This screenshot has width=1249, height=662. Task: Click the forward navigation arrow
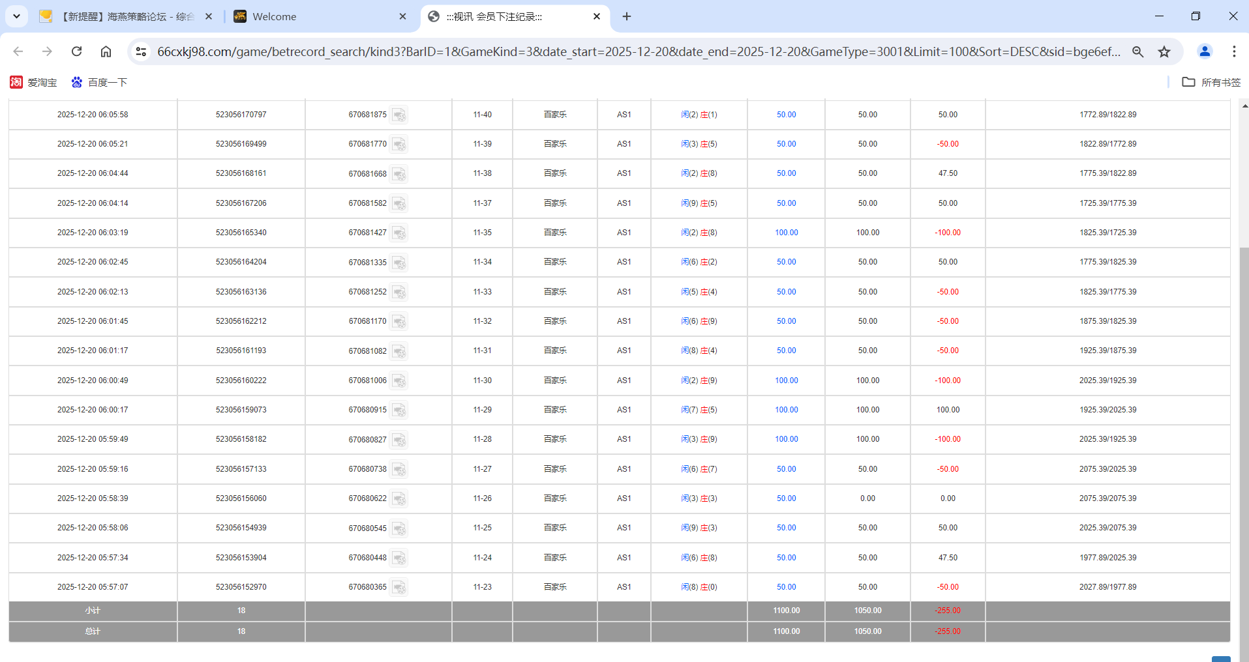46,51
